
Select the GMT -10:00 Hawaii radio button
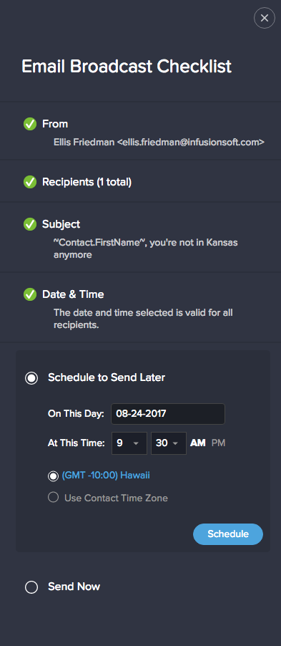(x=53, y=476)
